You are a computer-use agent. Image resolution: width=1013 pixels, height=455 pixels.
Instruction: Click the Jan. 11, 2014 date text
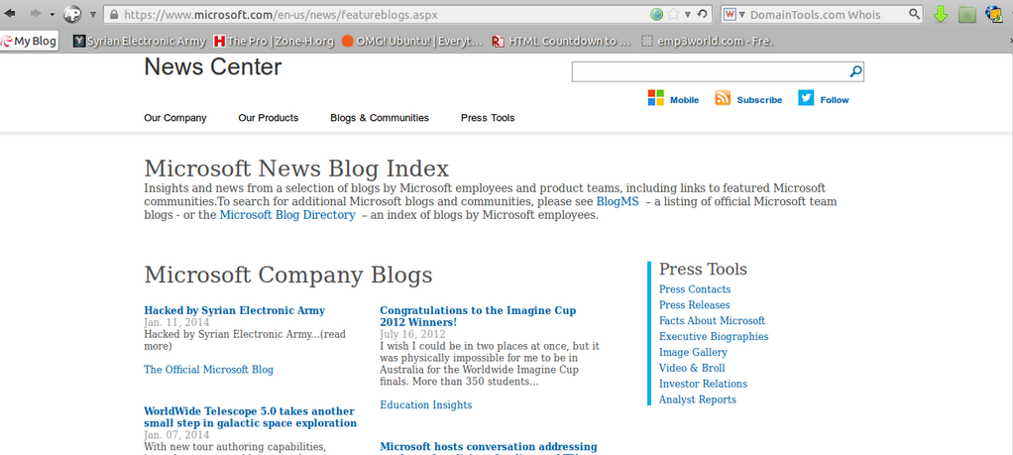pyautogui.click(x=176, y=322)
